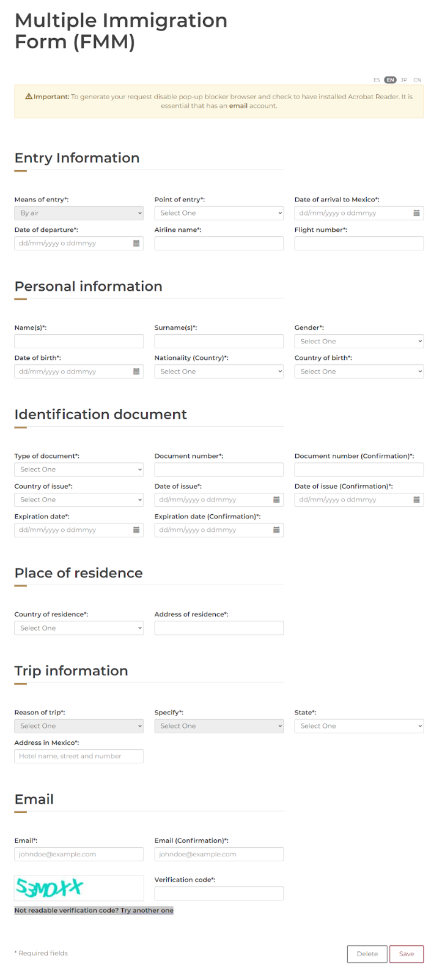Open calendar icon for Expiration date

tap(136, 530)
